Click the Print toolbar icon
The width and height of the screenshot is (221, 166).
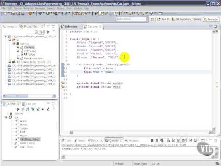(x=23, y=13)
